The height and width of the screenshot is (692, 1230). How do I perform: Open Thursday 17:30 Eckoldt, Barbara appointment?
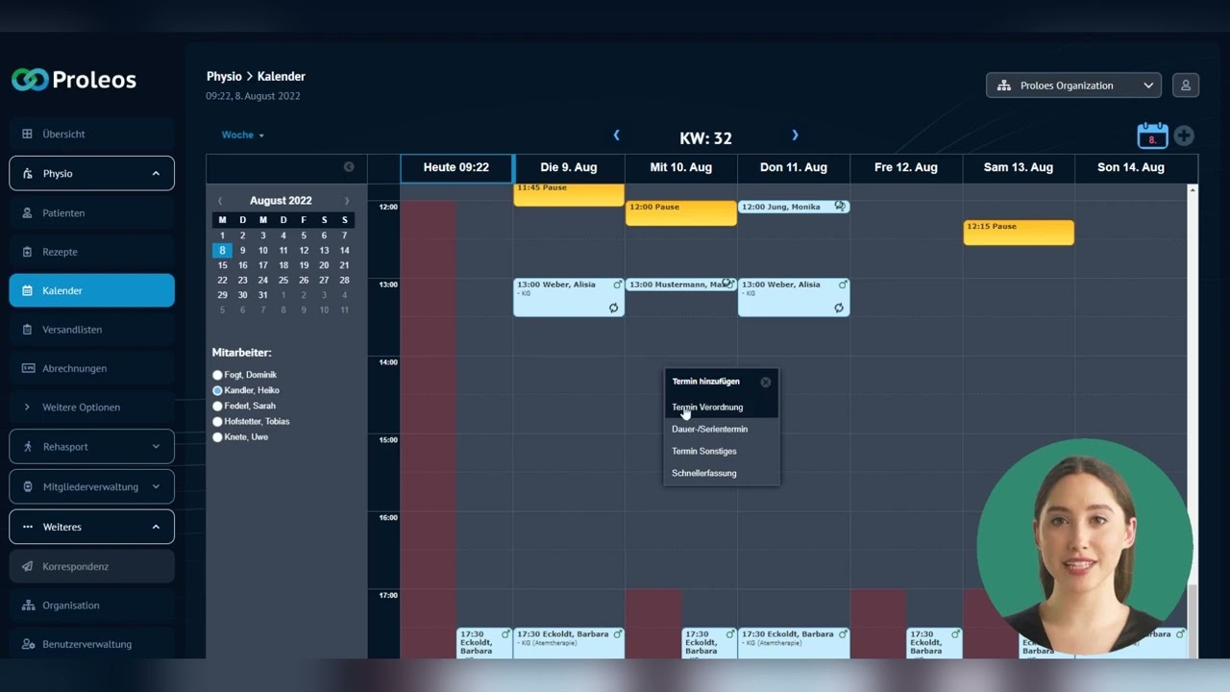pyautogui.click(x=794, y=643)
